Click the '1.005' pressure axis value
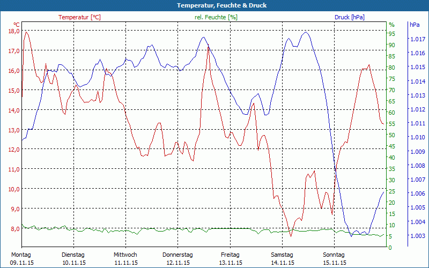 point(418,207)
